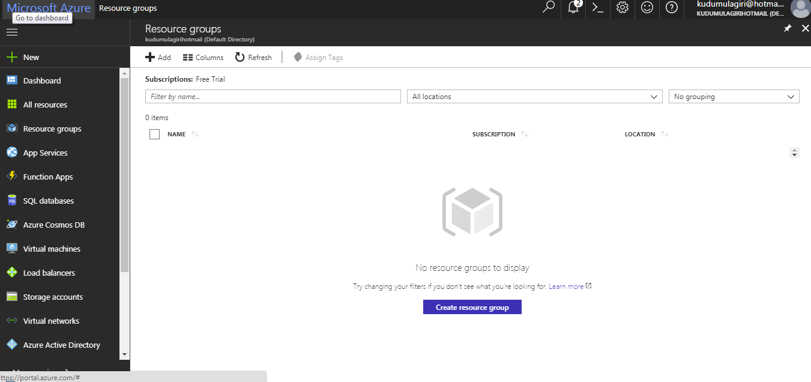
Task: Pin the Resource groups blade
Action: coord(788,28)
